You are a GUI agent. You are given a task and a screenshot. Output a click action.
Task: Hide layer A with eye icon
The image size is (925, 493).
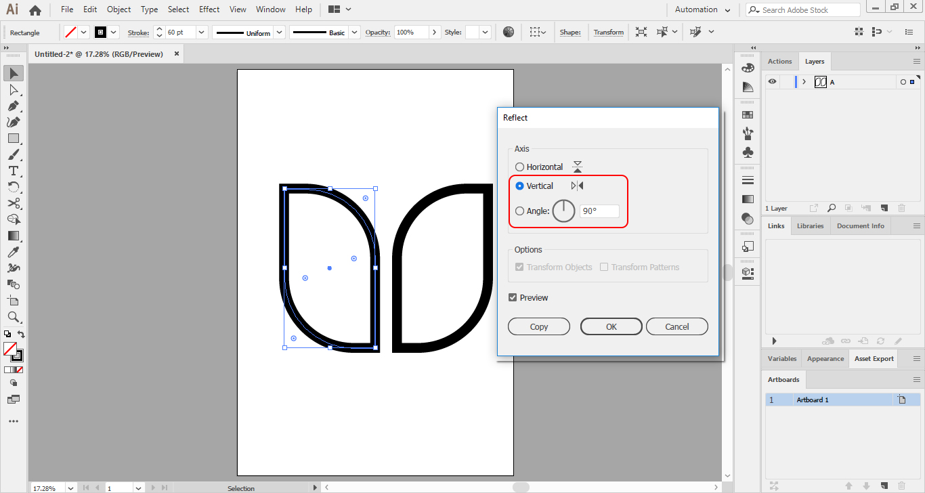tap(773, 82)
